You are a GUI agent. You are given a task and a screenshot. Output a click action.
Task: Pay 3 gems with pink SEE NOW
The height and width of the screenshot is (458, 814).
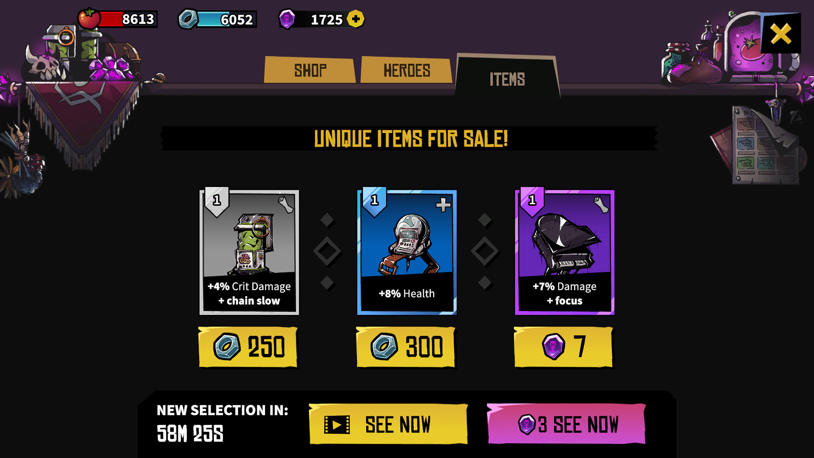click(x=566, y=424)
